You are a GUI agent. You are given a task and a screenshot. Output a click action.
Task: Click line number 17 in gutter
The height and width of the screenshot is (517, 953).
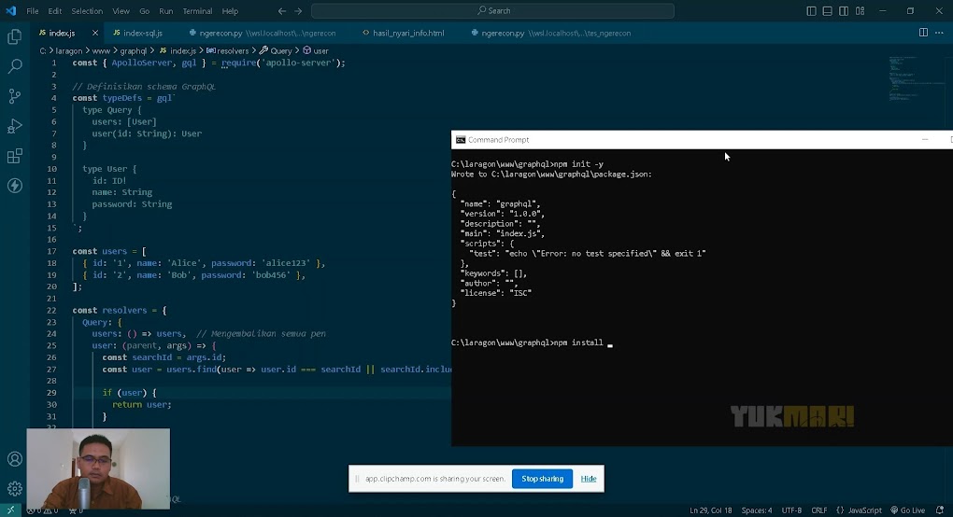(52, 251)
